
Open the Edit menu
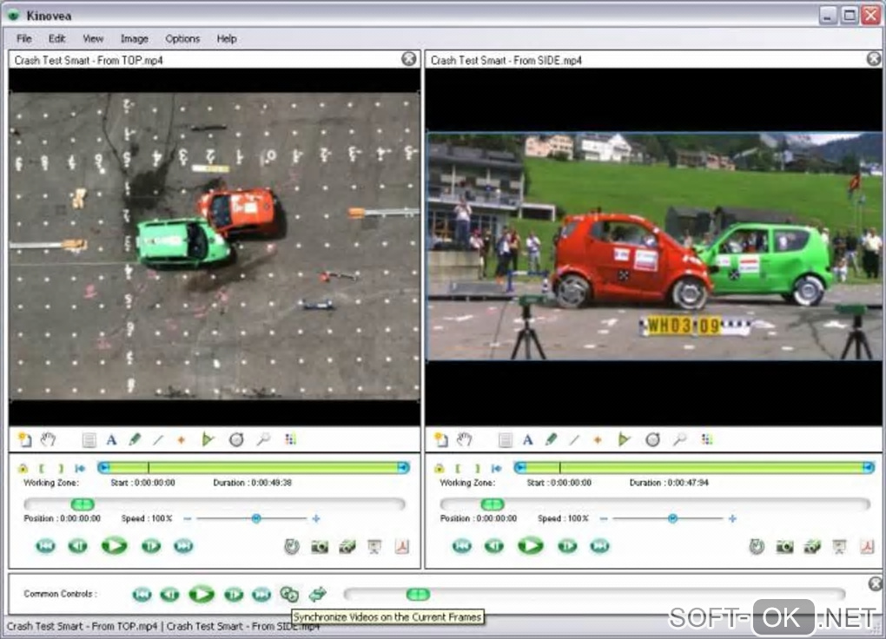point(56,39)
